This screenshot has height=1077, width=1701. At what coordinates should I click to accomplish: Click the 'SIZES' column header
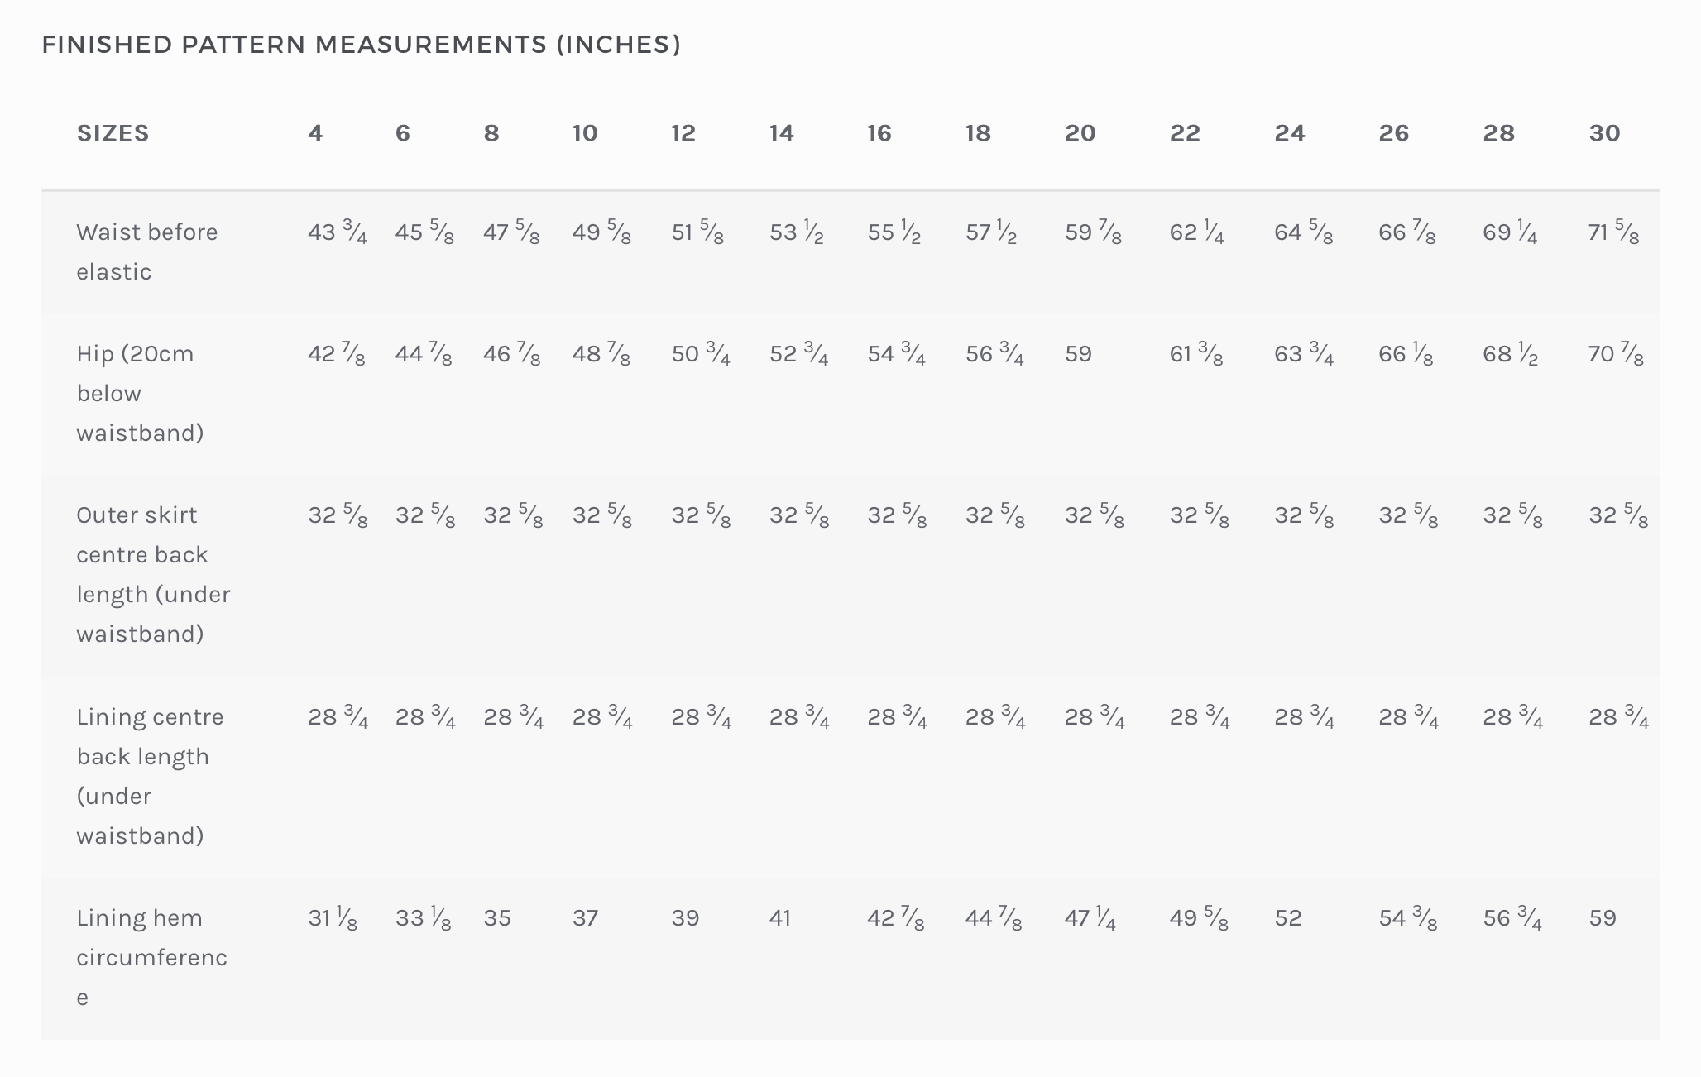point(113,133)
